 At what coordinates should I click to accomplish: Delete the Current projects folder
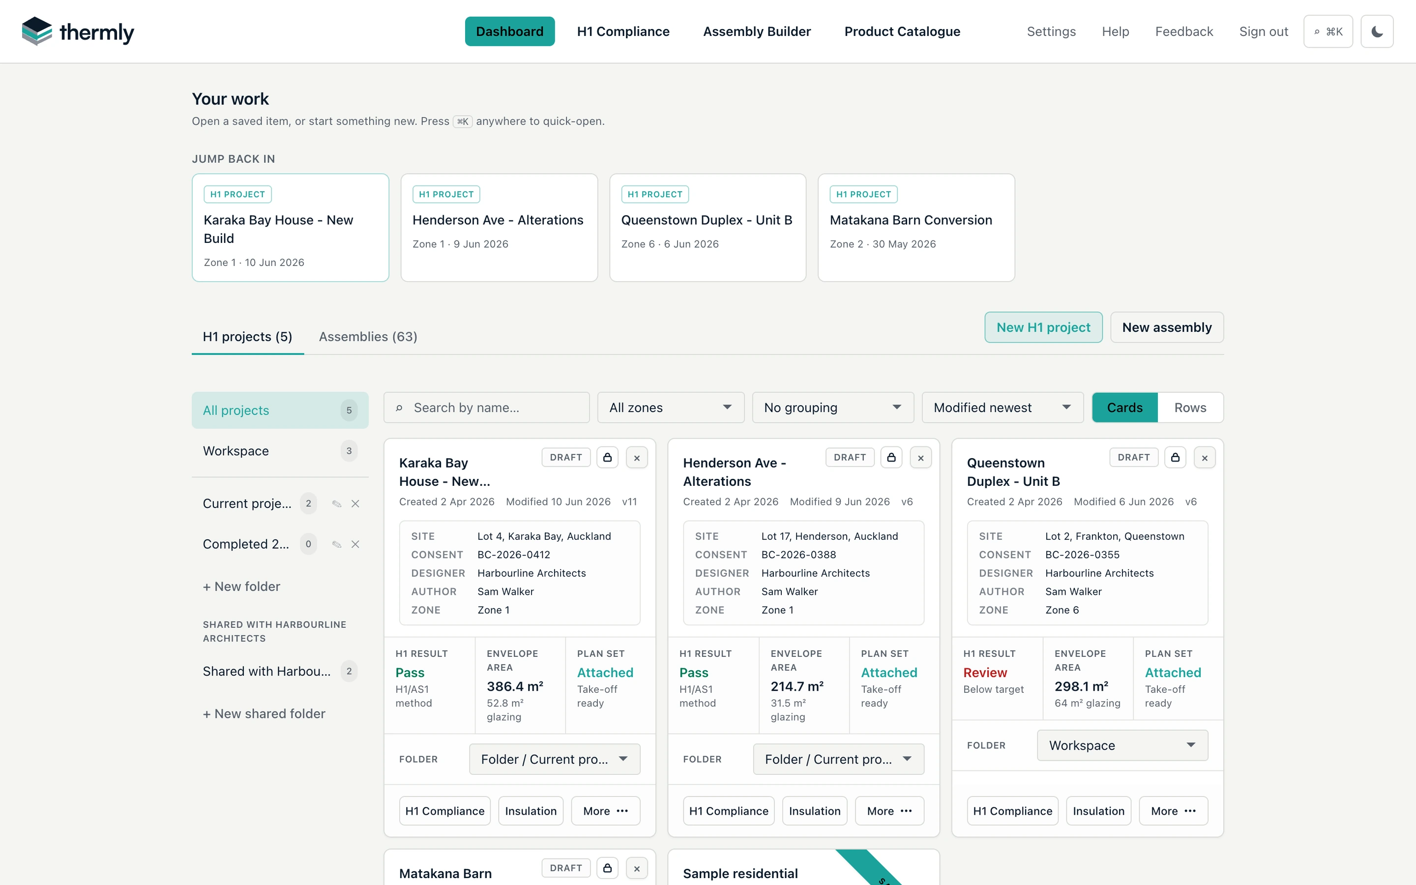(355, 503)
